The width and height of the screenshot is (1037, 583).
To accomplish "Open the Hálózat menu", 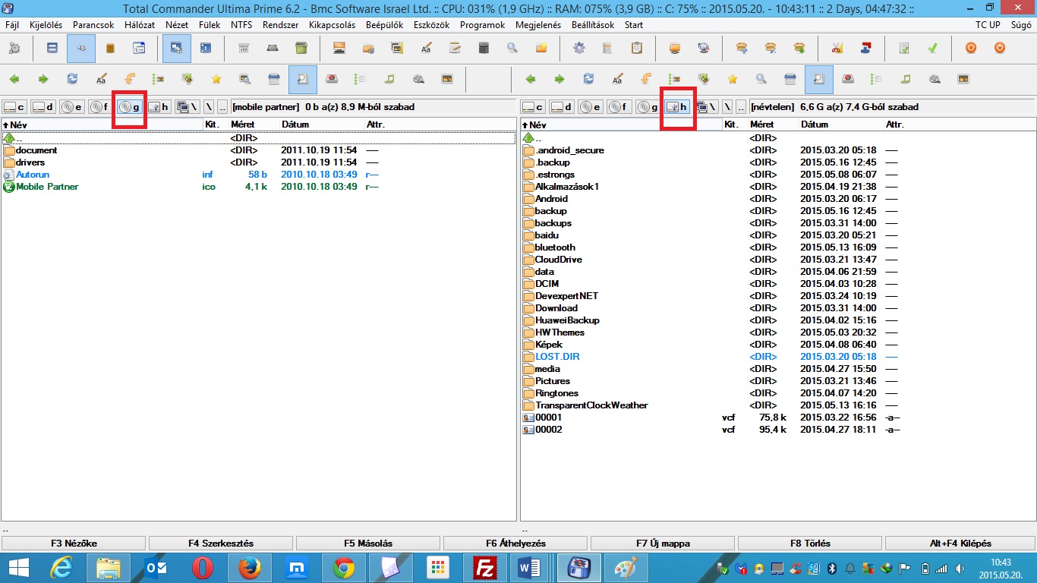I will coord(140,25).
